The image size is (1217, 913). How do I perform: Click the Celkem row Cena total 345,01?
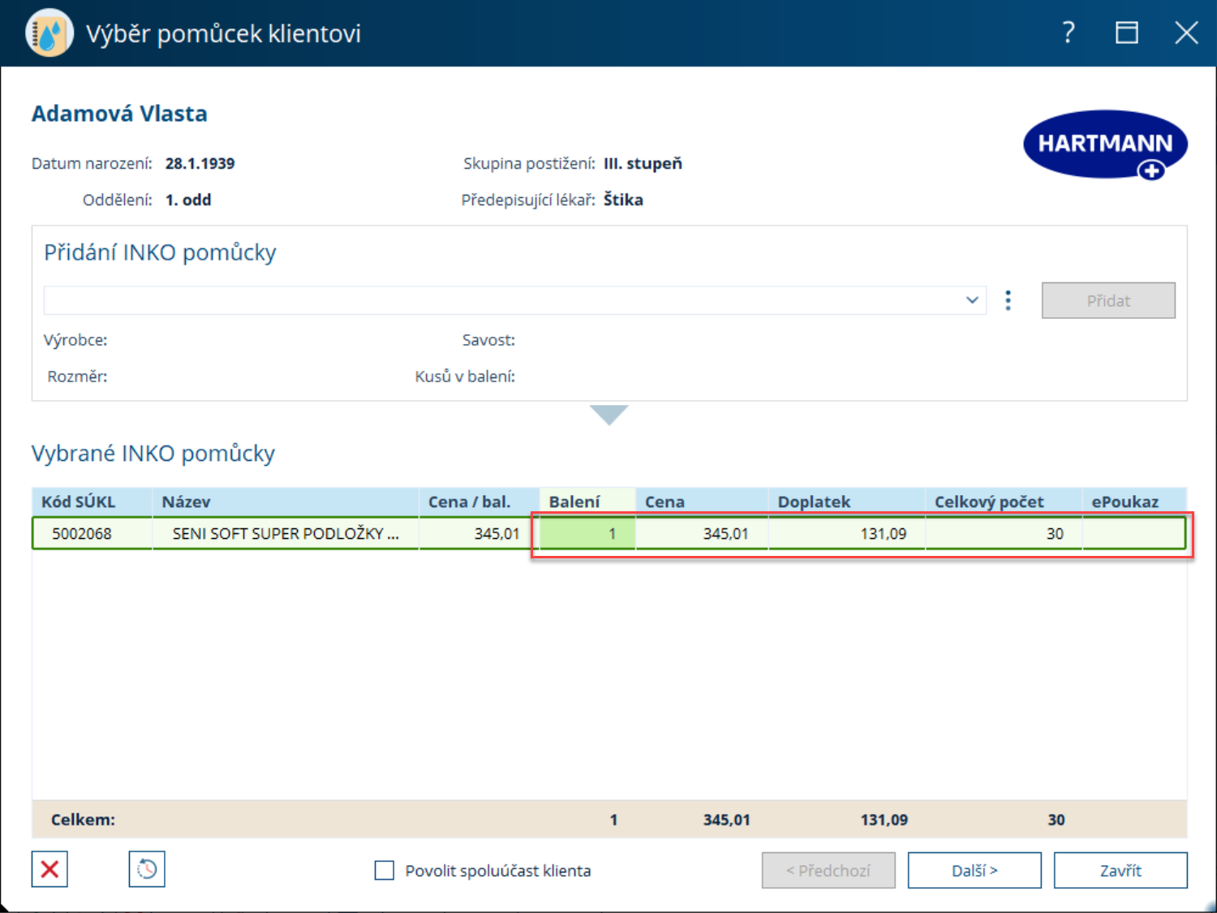point(727,820)
